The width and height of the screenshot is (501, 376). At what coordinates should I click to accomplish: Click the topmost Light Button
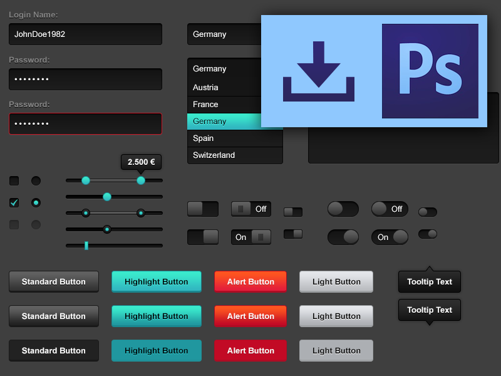coord(336,281)
